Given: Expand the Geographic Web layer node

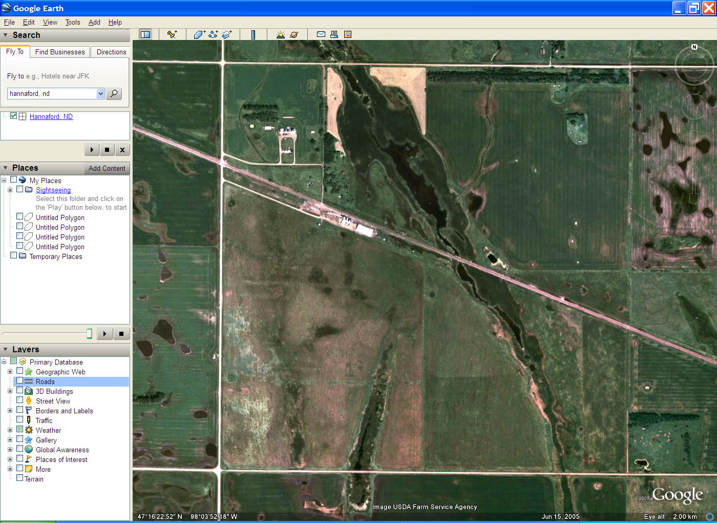Looking at the screenshot, I should 10,372.
